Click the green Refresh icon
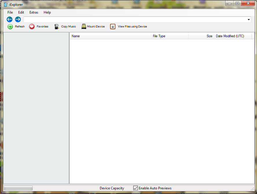Image resolution: width=257 pixels, height=194 pixels. pyautogui.click(x=10, y=27)
